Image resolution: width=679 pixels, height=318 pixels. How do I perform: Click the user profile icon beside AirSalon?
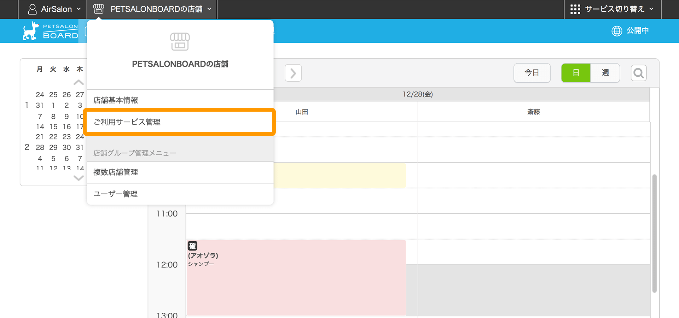[32, 9]
